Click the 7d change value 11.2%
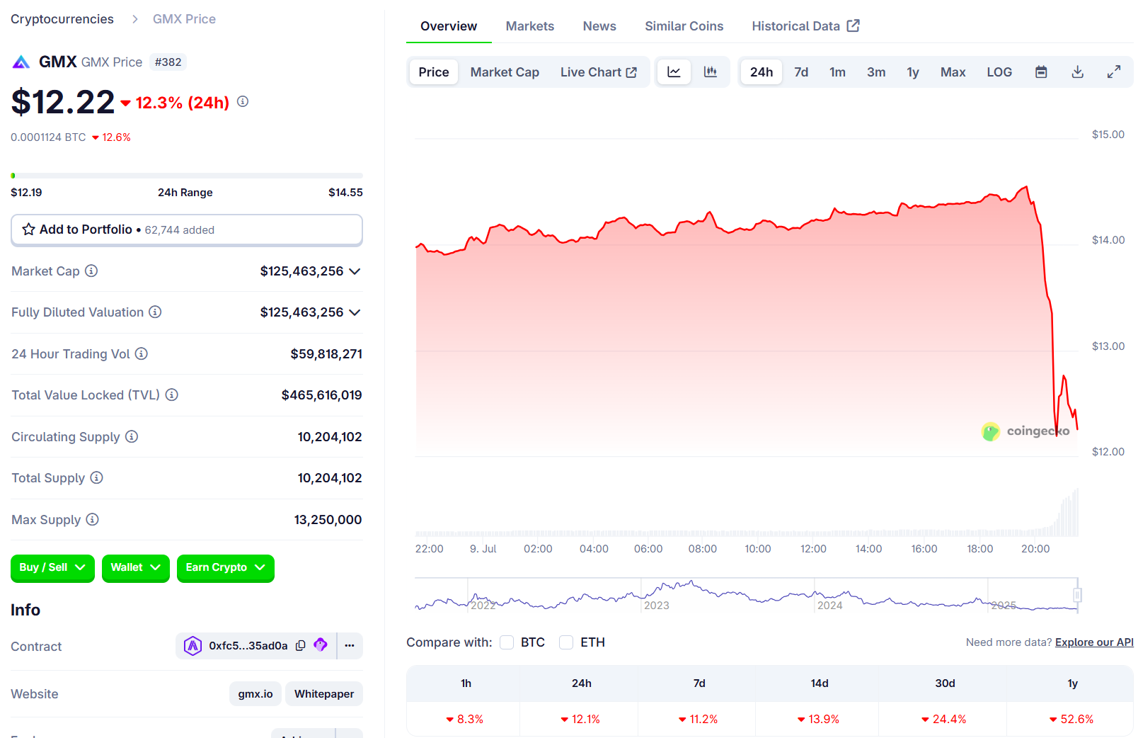This screenshot has width=1138, height=738. 699,719
